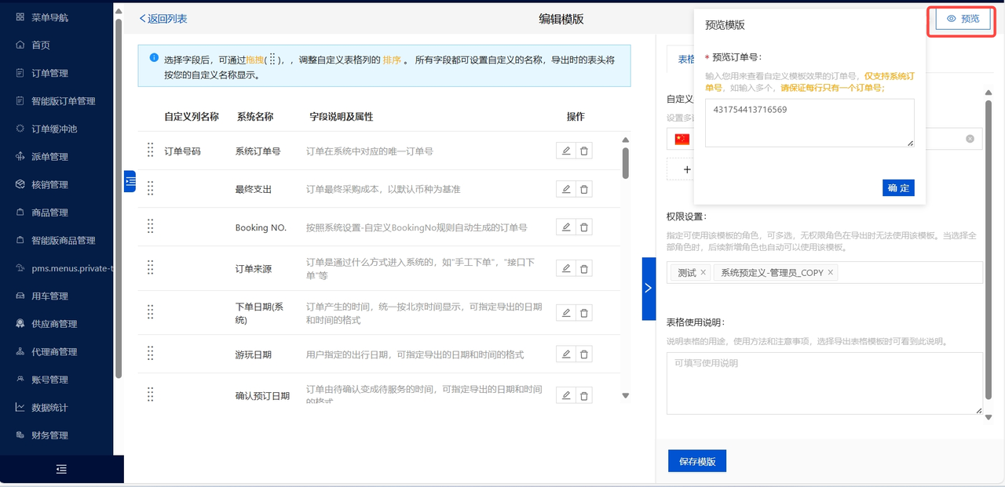Click the 确定 button in the preview popup
The width and height of the screenshot is (1005, 487).
tap(898, 188)
